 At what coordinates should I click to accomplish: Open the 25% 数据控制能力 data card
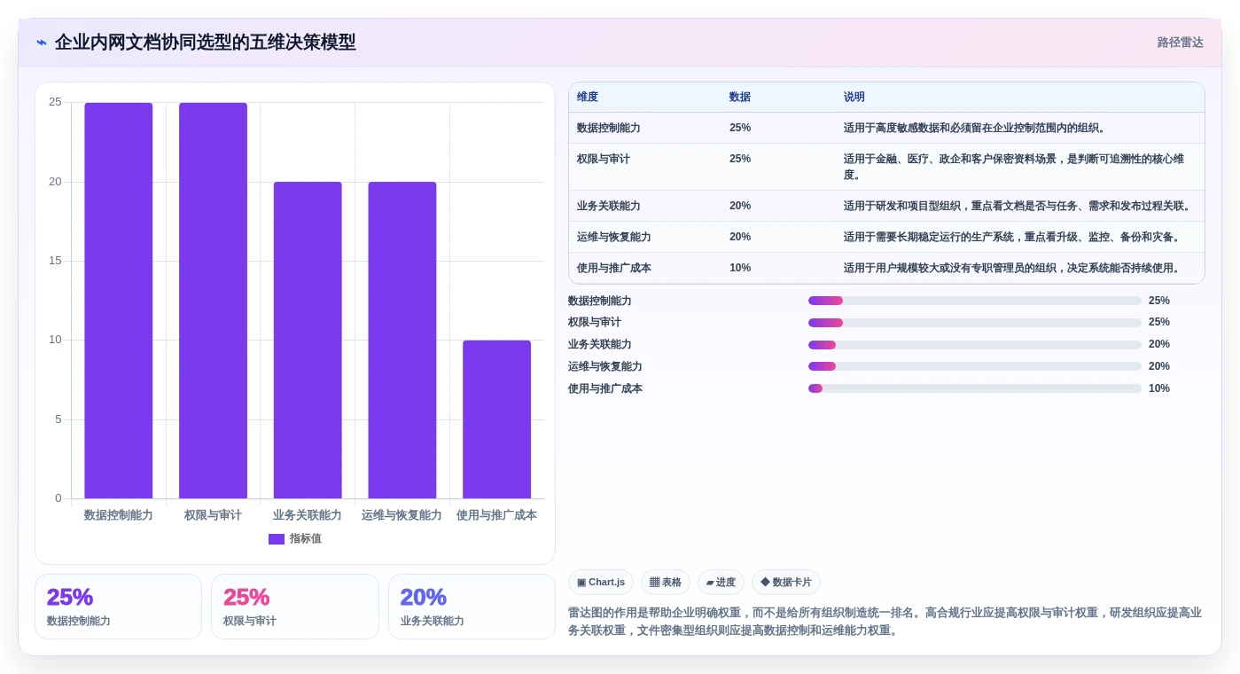coord(118,607)
